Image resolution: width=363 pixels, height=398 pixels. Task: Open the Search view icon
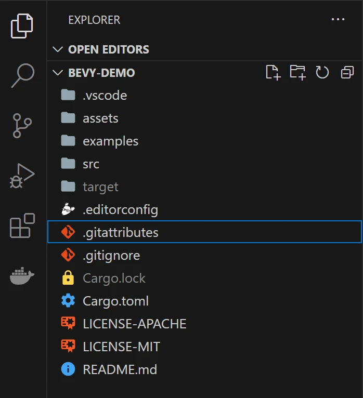[x=22, y=76]
